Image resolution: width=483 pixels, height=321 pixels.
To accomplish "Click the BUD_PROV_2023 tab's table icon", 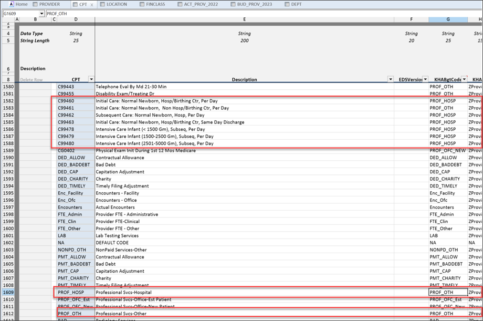I will coord(233,4).
